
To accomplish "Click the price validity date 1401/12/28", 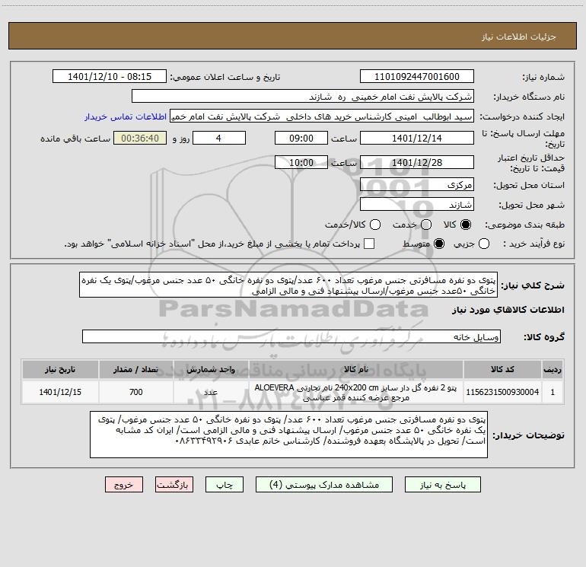I will click(x=417, y=163).
